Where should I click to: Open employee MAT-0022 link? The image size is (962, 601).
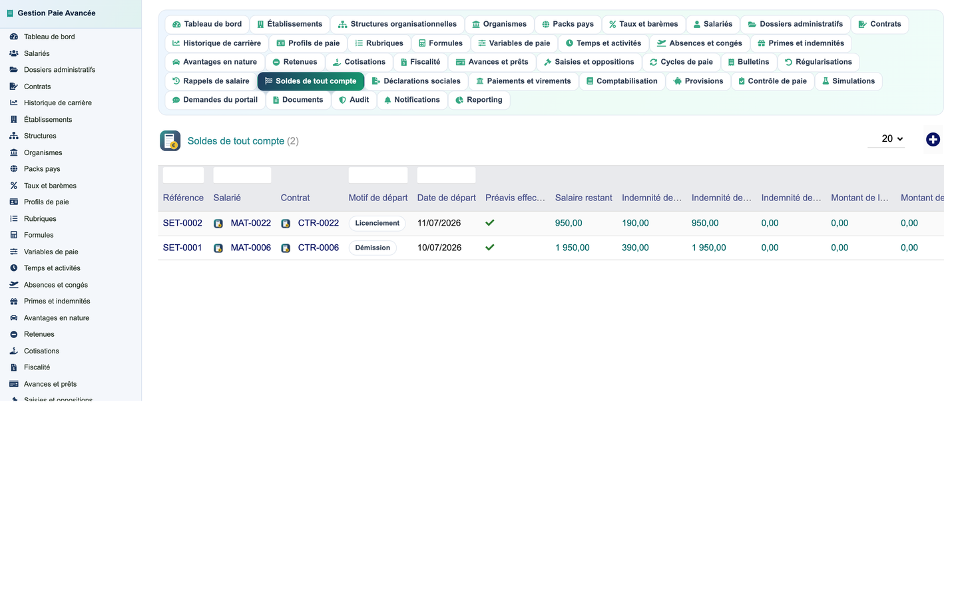251,223
